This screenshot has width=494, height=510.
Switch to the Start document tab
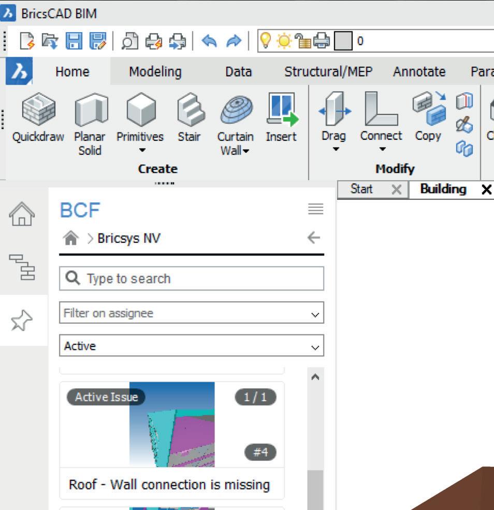361,189
